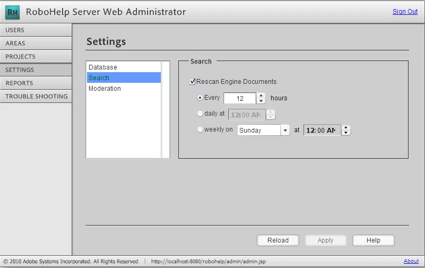Click the RoboHelp Server Web Administrator title
Image resolution: width=425 pixels, height=268 pixels.
[106, 12]
